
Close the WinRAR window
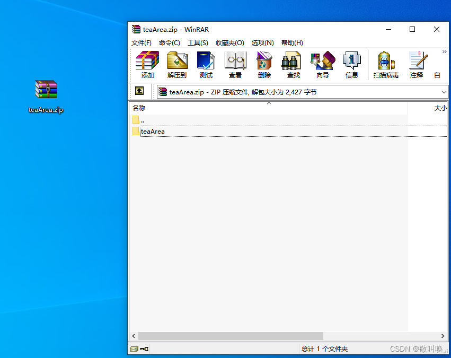tap(437, 29)
